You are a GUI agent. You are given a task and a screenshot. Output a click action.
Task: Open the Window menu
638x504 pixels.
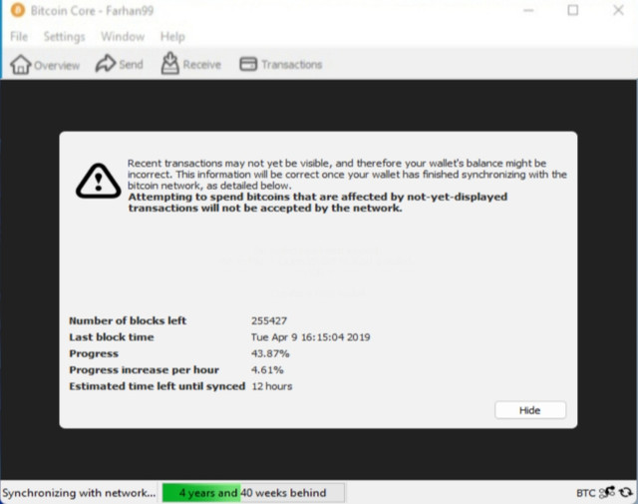pyautogui.click(x=123, y=37)
